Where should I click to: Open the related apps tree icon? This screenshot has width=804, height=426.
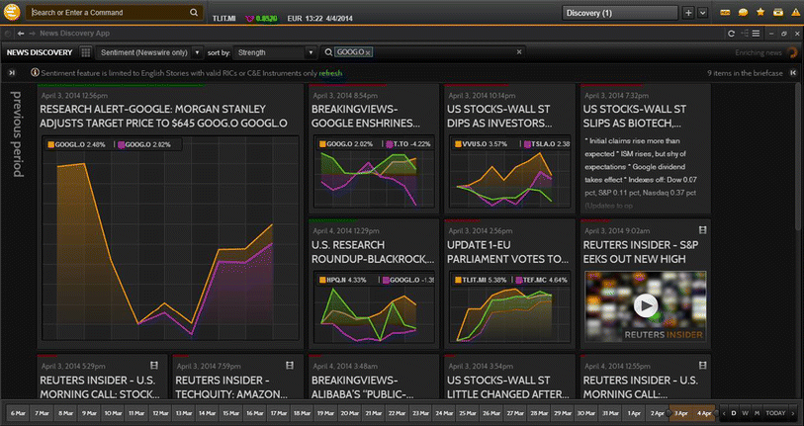click(x=745, y=34)
